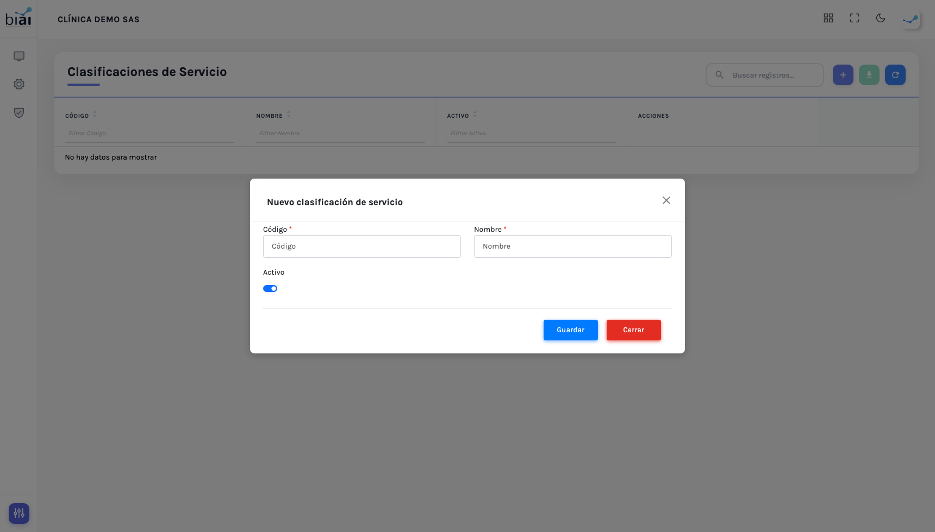Click the add new record plus button
This screenshot has height=532, width=935.
click(x=843, y=75)
